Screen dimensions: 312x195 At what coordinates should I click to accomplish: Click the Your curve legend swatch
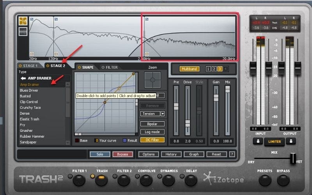[x=96, y=140]
